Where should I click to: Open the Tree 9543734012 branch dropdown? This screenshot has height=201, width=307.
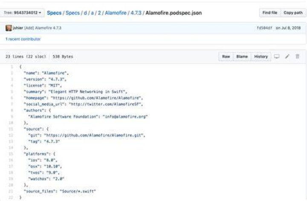(22, 13)
